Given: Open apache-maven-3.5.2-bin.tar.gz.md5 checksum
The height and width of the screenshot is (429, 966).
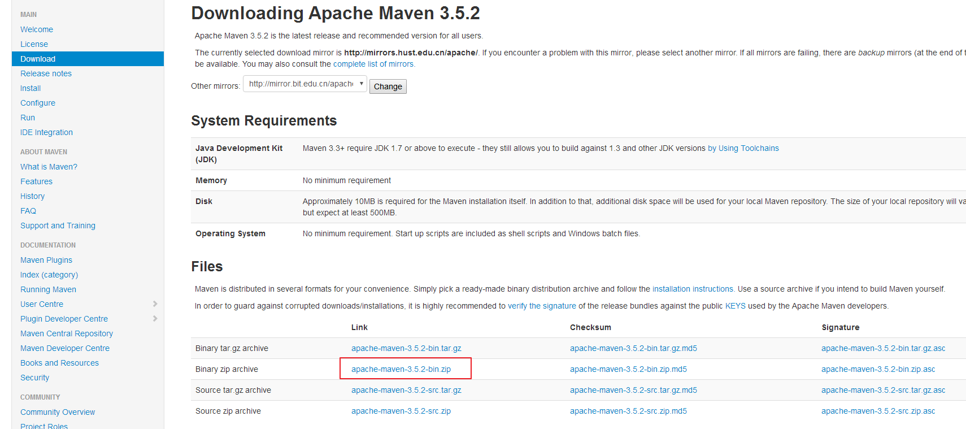Looking at the screenshot, I should click(633, 348).
